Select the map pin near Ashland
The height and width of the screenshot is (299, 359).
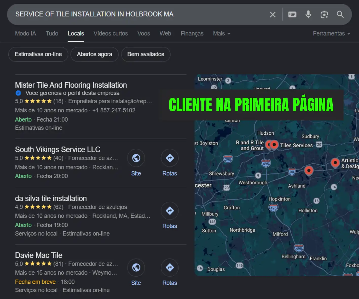pos(309,171)
